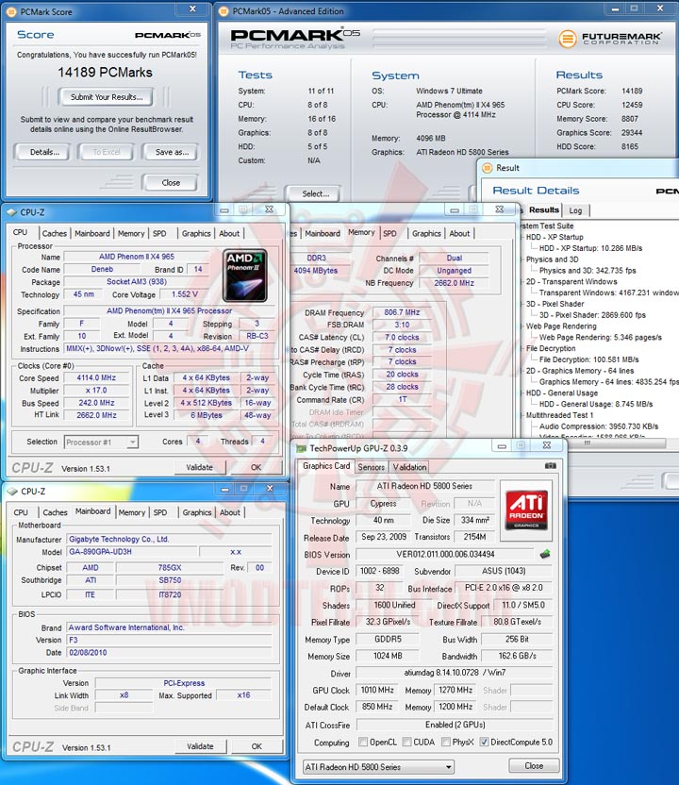The height and width of the screenshot is (785, 679).
Task: Enable the CUDA checkbox in GPU-Z
Action: pos(406,742)
